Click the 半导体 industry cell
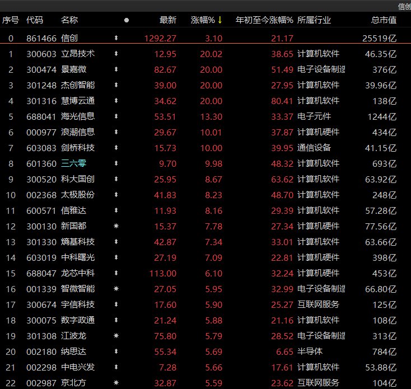Viewport: 411px width, 389px height. tap(310, 351)
